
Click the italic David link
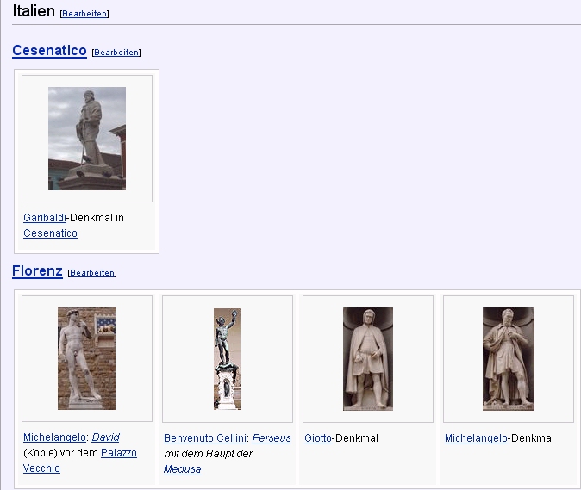click(105, 438)
